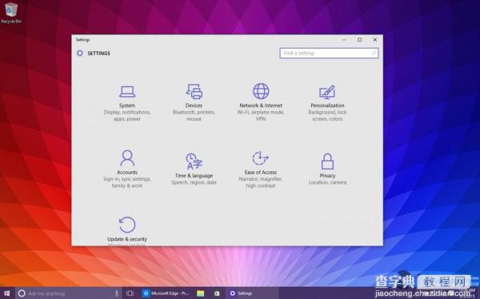Image resolution: width=480 pixels, height=299 pixels.
Task: Click the Cortana circle icon
Action: point(22,293)
